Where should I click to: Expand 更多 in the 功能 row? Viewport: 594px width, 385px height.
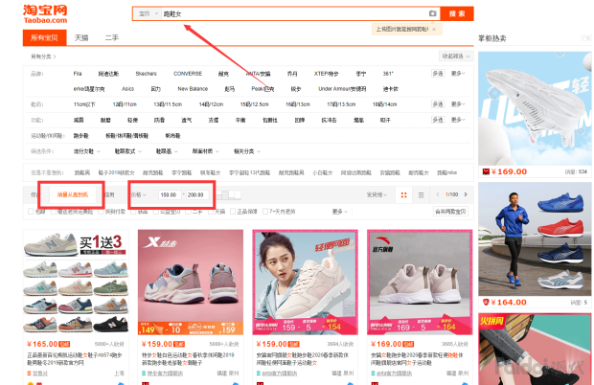coord(458,120)
